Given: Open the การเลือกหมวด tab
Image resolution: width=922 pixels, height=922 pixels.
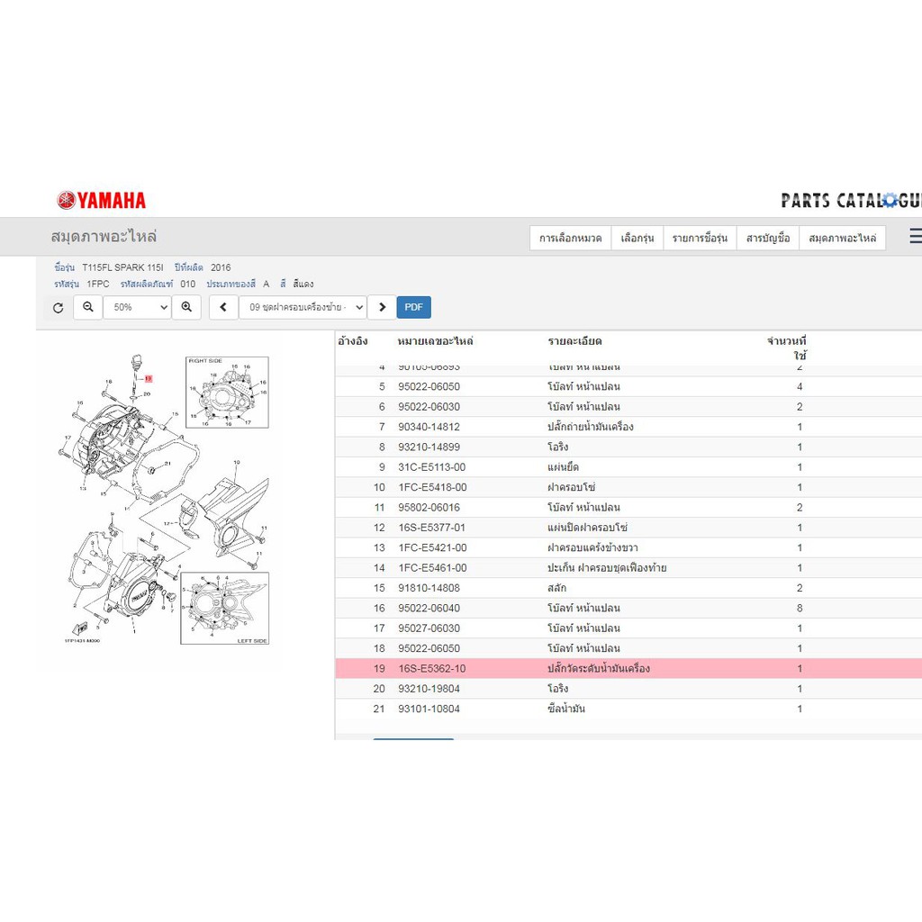Looking at the screenshot, I should (570, 238).
